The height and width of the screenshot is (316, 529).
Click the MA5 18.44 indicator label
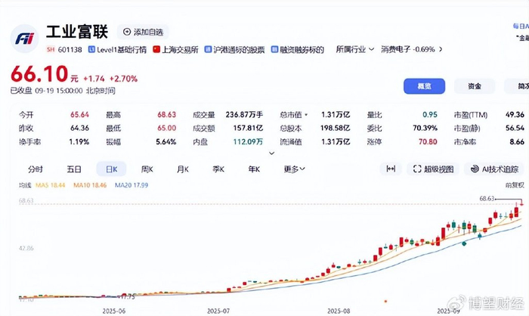[51, 185]
